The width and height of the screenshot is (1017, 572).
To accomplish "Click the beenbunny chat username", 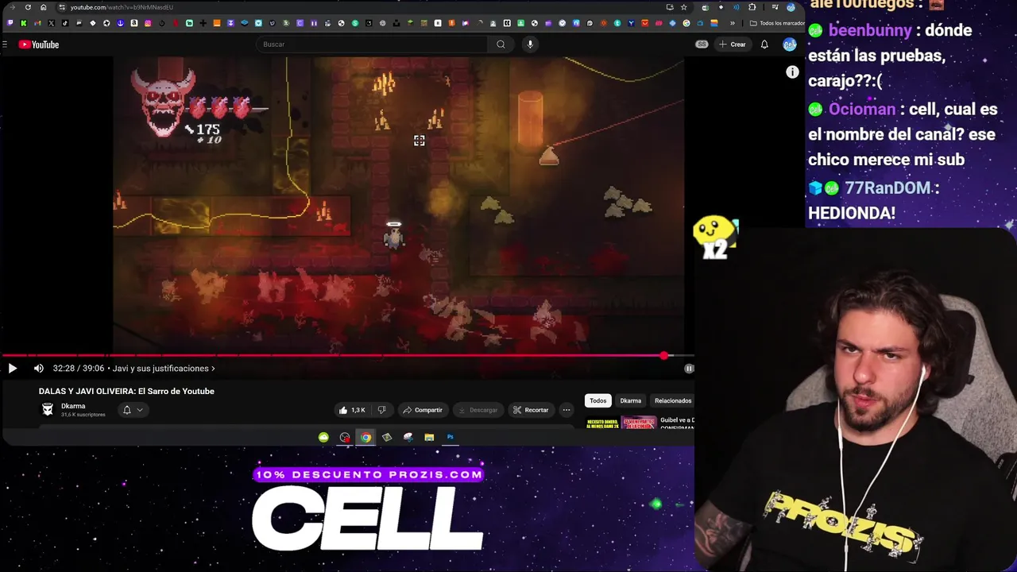I will pos(870,30).
